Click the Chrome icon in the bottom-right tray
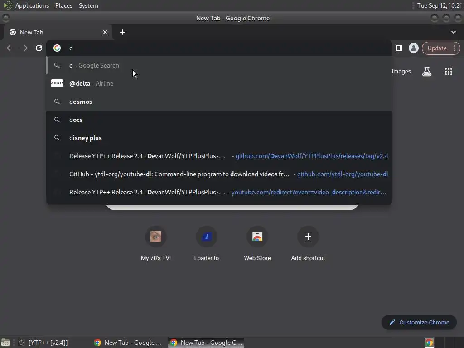 429,343
